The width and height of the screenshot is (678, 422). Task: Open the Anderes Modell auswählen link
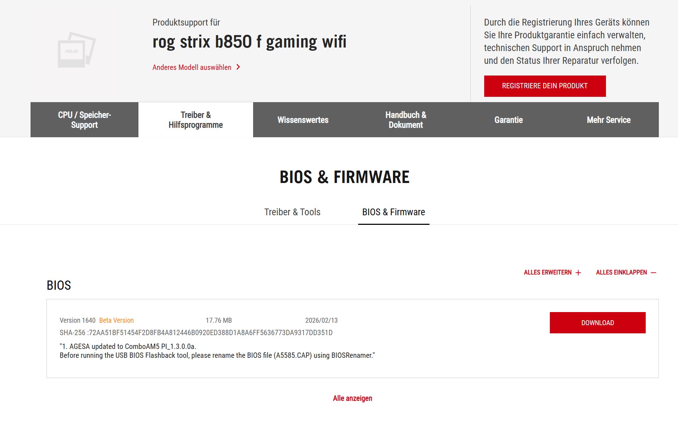(192, 67)
